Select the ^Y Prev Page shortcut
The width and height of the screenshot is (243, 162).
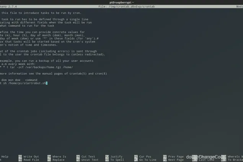[x=173, y=157]
